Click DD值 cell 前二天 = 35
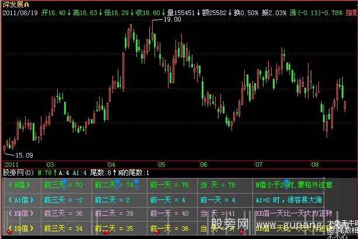358x239 pixels. coord(114,229)
